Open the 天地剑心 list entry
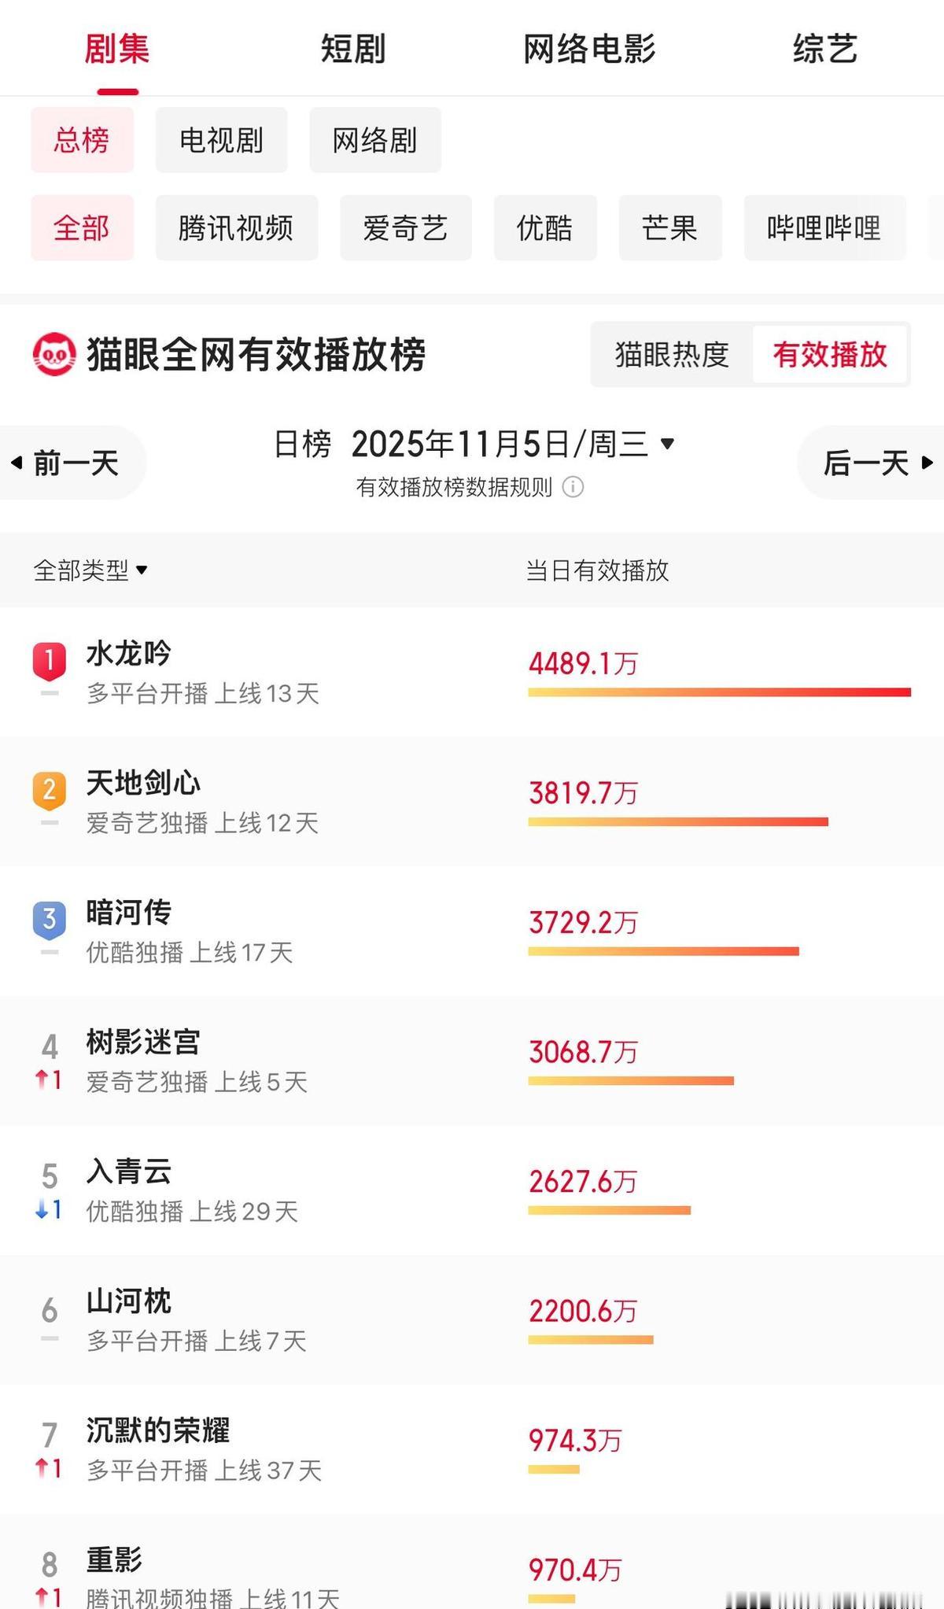Viewport: 944px width, 1609px height. tap(143, 784)
